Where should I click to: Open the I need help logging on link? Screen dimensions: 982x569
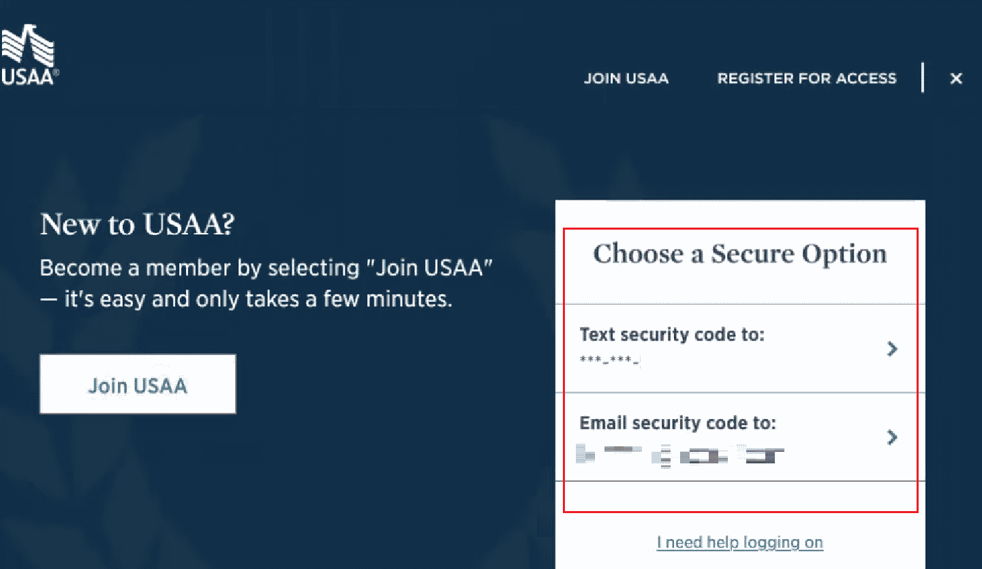(x=739, y=542)
